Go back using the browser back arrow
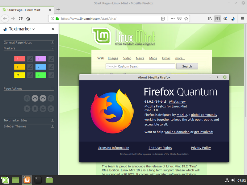The width and height of the screenshot is (247, 185). 5,18
